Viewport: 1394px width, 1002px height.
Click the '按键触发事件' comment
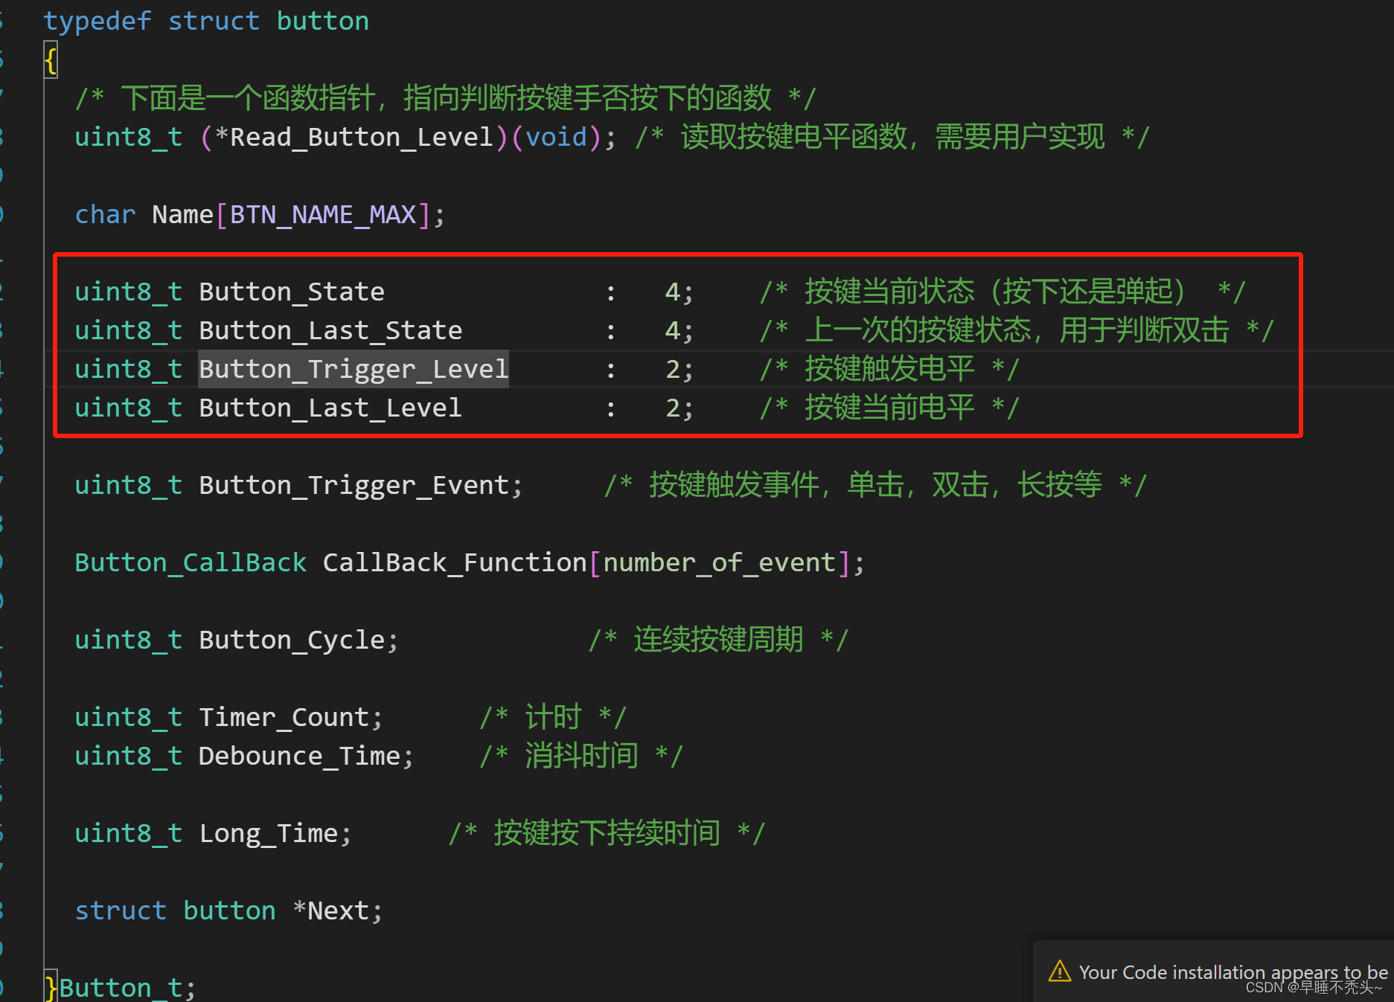(x=875, y=485)
